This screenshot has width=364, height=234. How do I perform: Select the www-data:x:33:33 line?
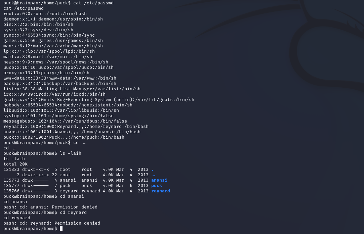point(60,78)
